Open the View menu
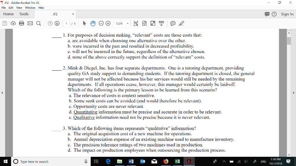Image resolution: width=296 pixels, height=166 pixels. coord(19,8)
